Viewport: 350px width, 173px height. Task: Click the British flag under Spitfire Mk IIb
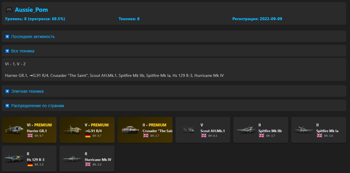[261, 136]
